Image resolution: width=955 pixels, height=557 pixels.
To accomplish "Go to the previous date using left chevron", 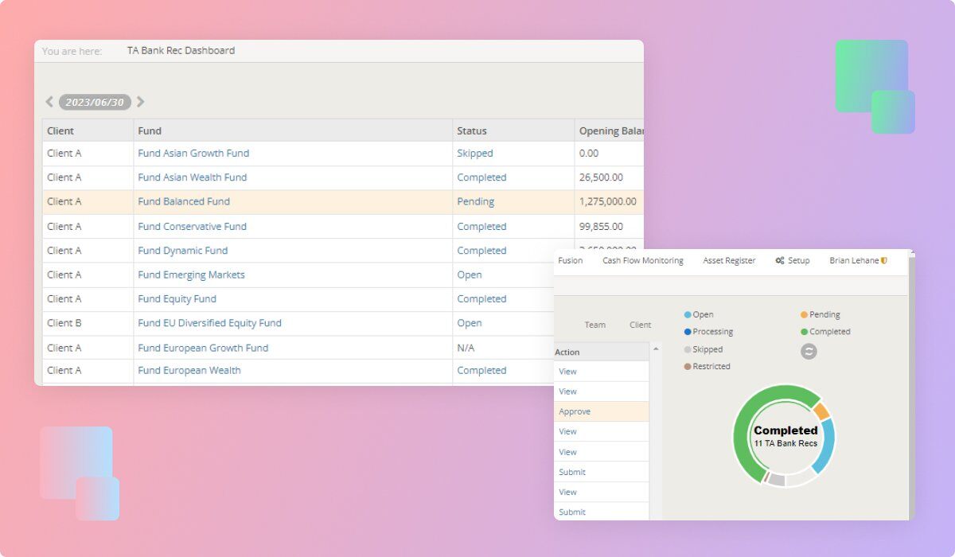I will click(x=49, y=102).
